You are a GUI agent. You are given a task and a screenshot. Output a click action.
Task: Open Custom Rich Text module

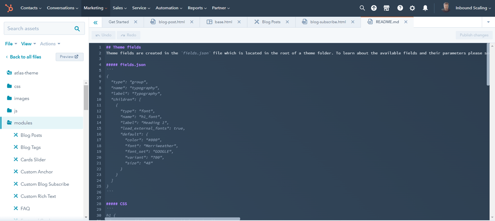pyautogui.click(x=38, y=196)
